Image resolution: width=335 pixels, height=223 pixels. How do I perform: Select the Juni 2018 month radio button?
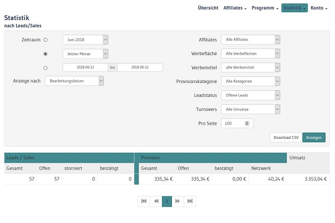pos(46,40)
